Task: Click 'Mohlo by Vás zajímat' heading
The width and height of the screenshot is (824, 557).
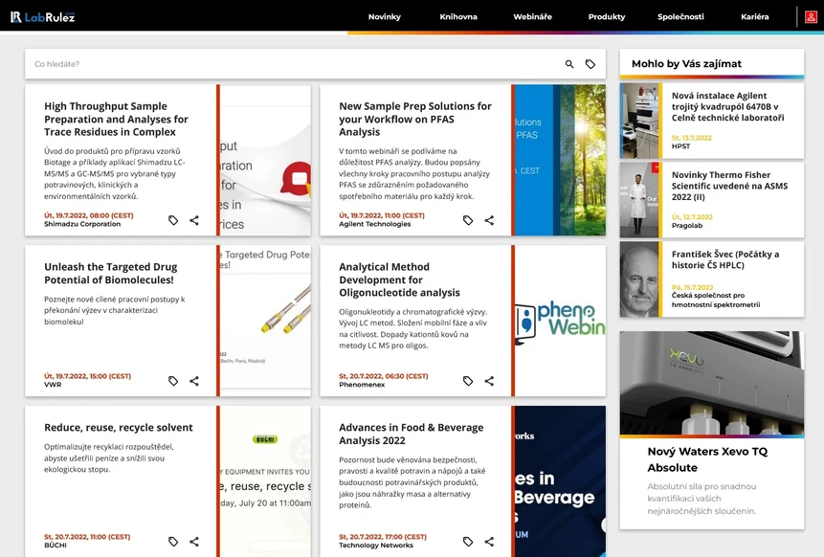Action: click(x=686, y=63)
